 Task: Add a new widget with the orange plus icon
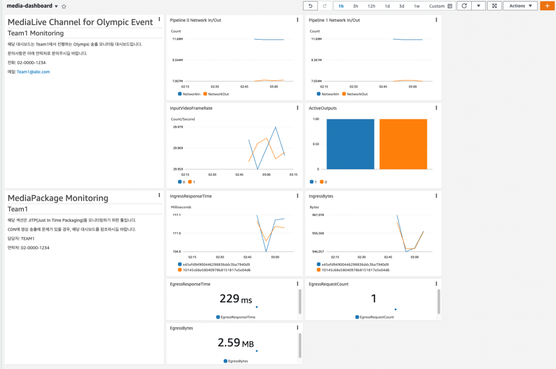547,5
